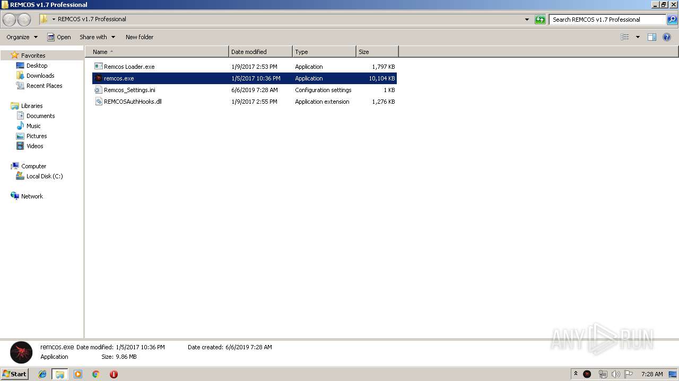Open Windows Media Player from taskbar
This screenshot has width=679, height=381.
point(78,374)
